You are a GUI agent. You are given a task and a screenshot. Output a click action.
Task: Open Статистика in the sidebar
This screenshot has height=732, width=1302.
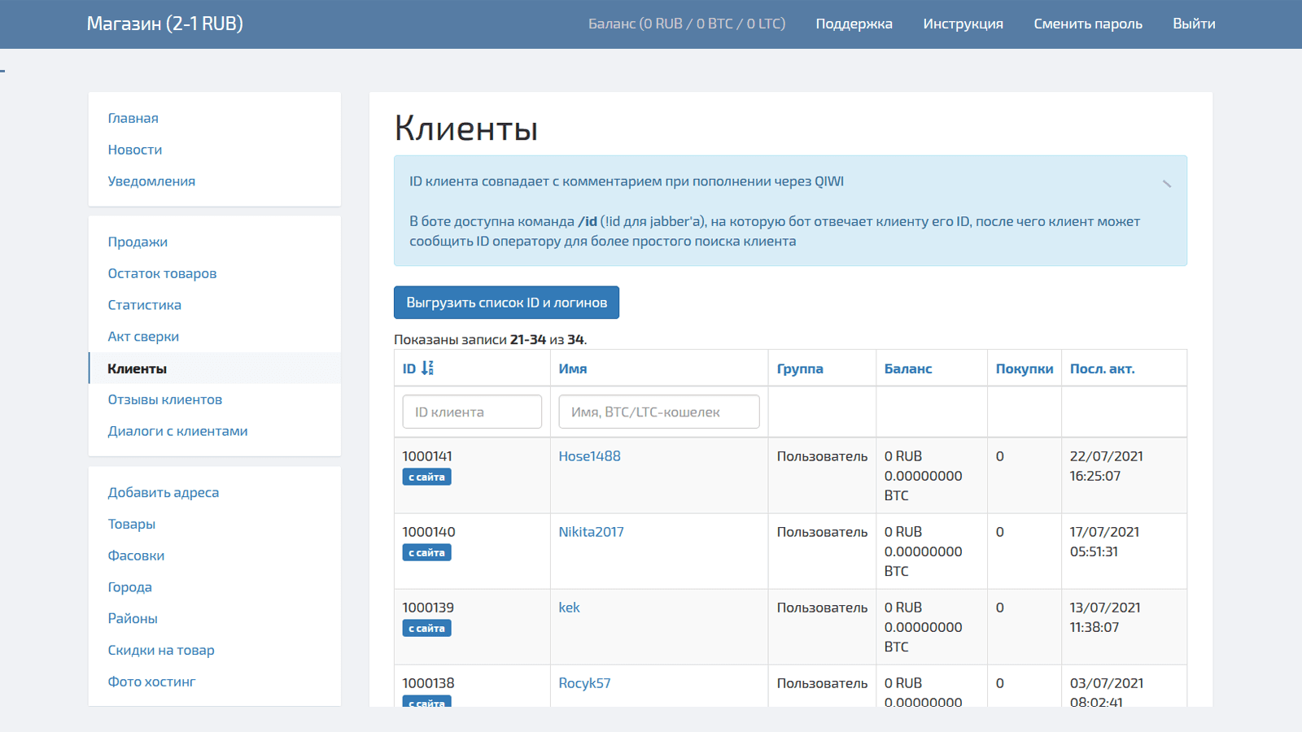pyautogui.click(x=145, y=305)
